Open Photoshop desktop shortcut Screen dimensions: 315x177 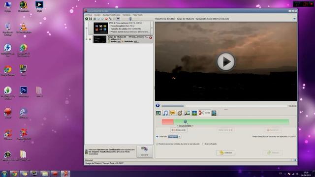pyautogui.click(x=24, y=90)
